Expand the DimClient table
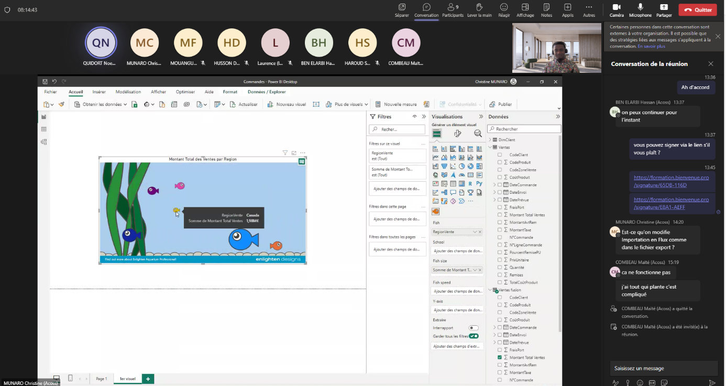Screen dimensions: 726x386 (490, 140)
